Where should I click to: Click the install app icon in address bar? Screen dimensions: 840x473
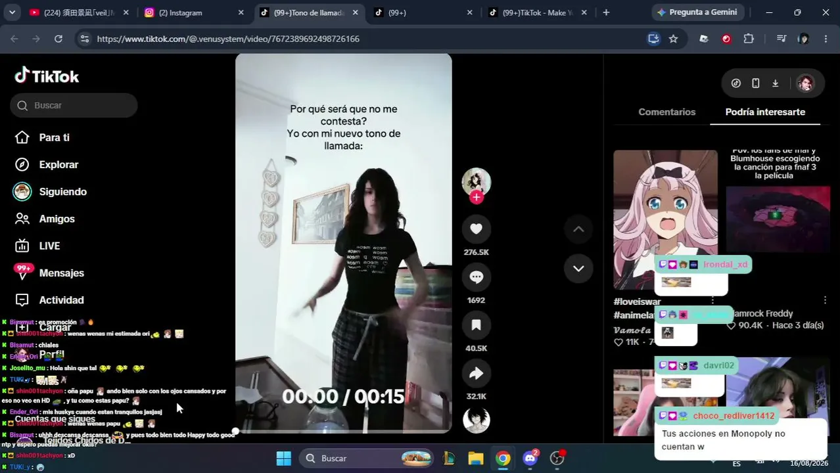(x=653, y=39)
